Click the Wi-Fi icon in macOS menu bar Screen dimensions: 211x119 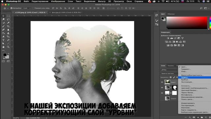pos(163,1)
